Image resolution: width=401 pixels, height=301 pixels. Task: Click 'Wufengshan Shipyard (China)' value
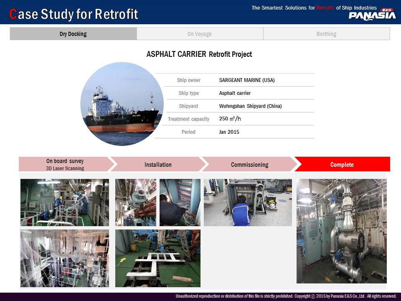pyautogui.click(x=250, y=106)
